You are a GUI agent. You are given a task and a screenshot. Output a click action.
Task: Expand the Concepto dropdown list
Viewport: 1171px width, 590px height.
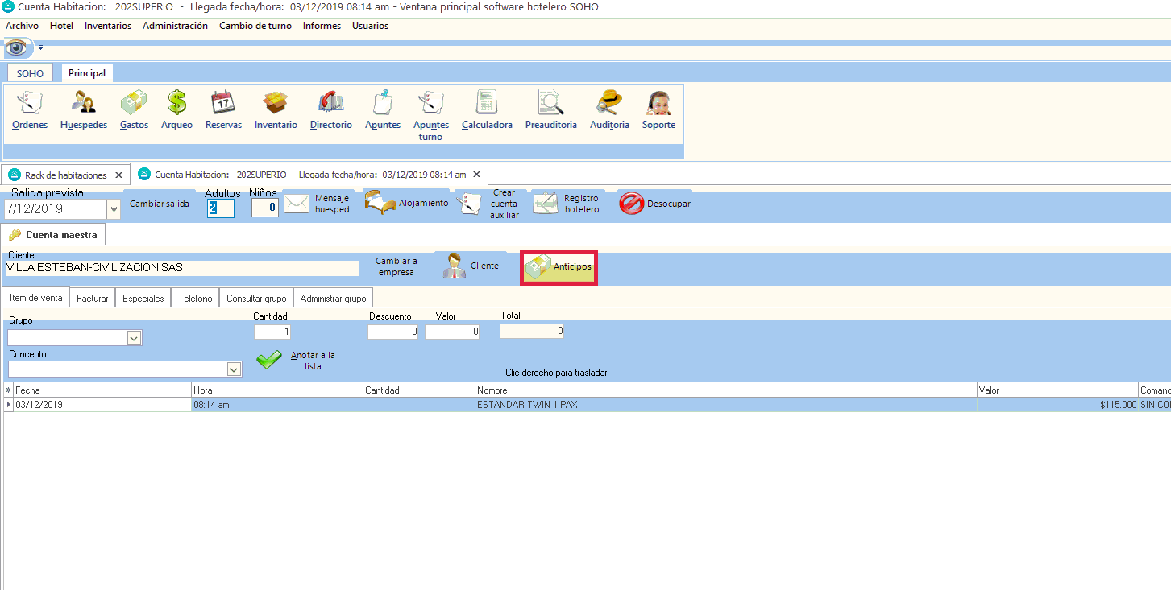coord(234,369)
